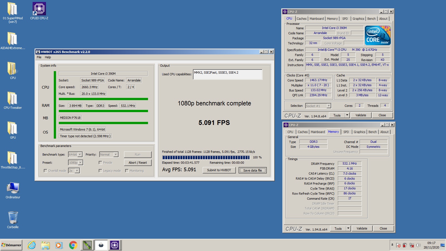Open the Help menu in HWBOT x265

click(x=48, y=57)
